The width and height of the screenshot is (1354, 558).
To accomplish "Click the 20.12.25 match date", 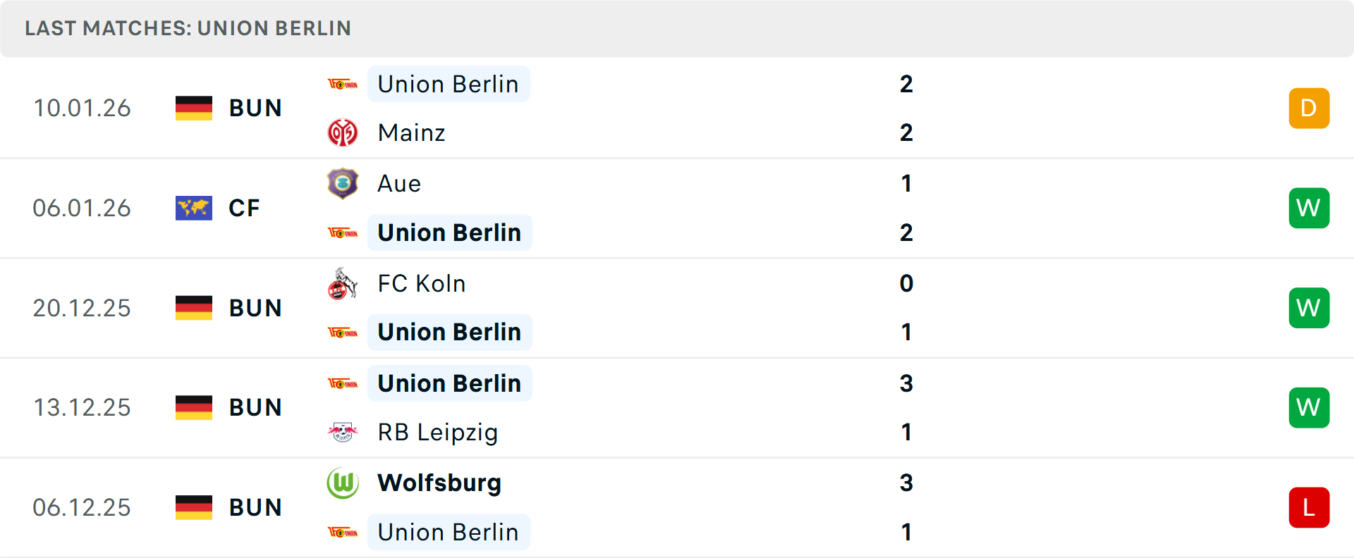I will coord(82,308).
